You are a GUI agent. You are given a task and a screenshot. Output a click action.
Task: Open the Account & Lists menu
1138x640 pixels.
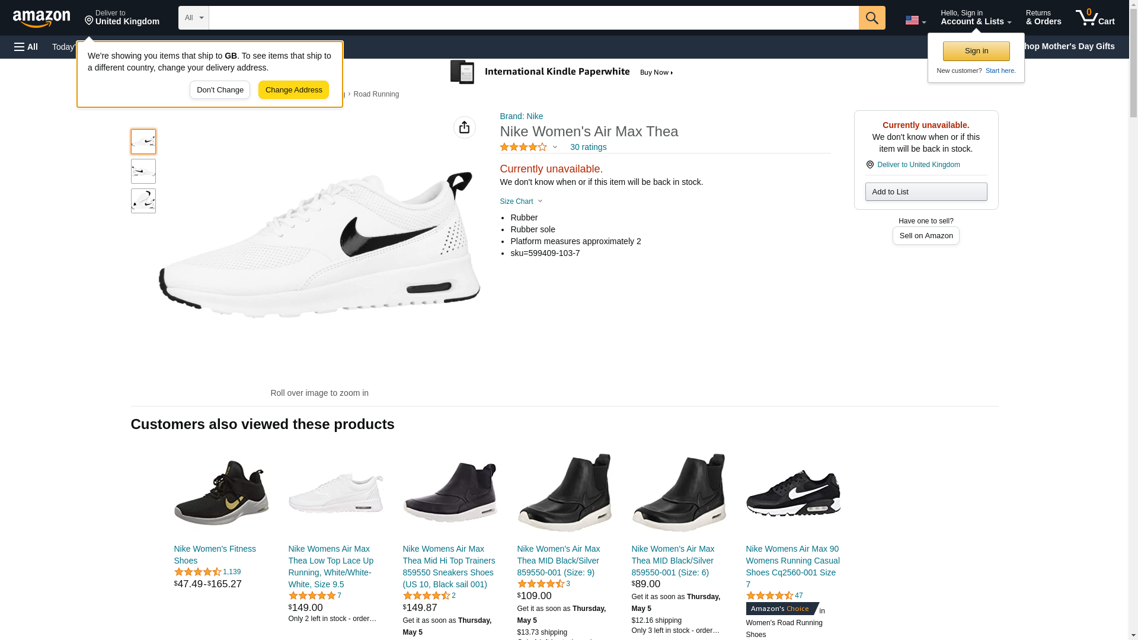pos(975,18)
